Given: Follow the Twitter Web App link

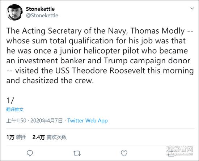Looking at the screenshot, I should pos(88,120).
